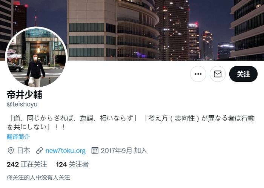Click the 2017年9月 加入 join date
Image resolution: width=264 pixels, height=188 pixels.
click(x=124, y=150)
